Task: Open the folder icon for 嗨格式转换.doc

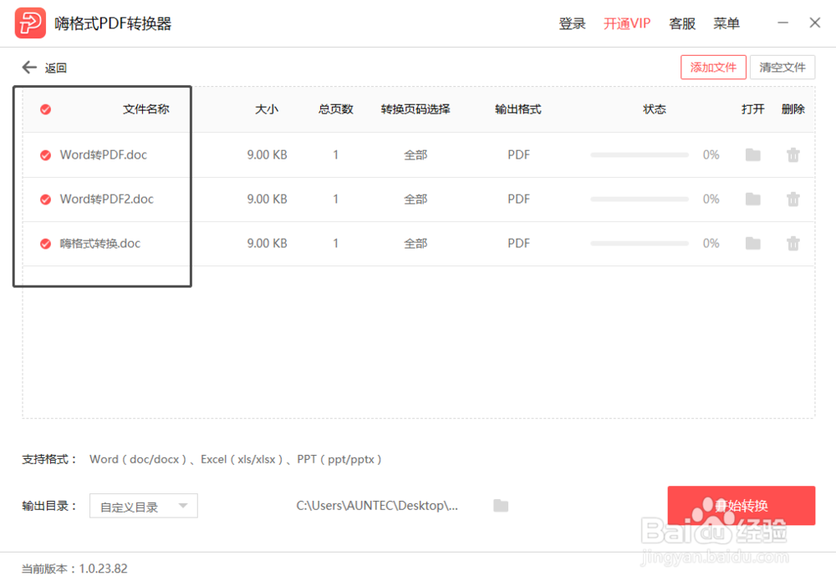Action: [x=752, y=243]
